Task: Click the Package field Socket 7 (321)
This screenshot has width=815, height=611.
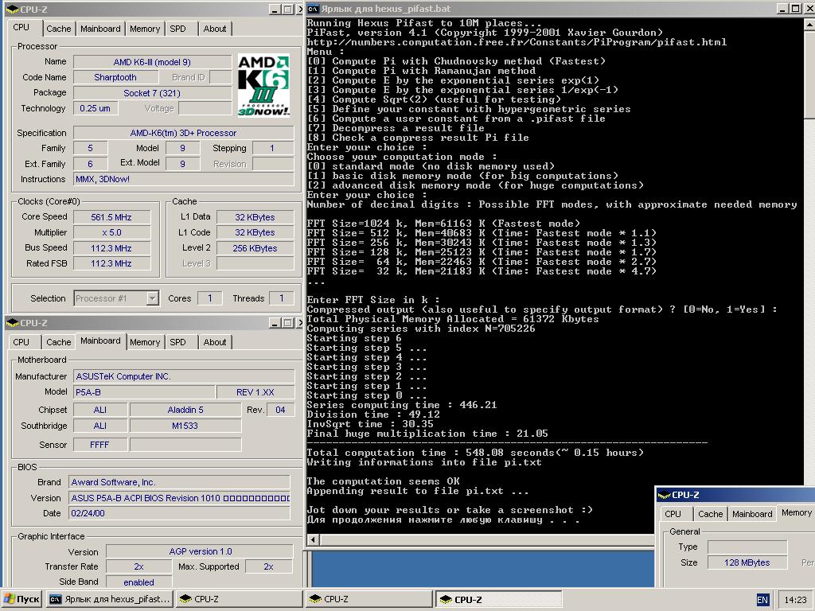Action: (x=152, y=93)
